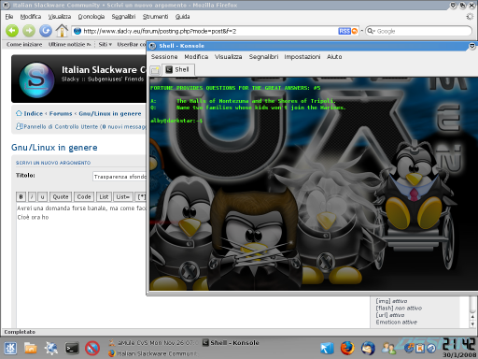The image size is (478, 359).
Task: Open Aiuto menu in Konsole
Action: point(334,57)
